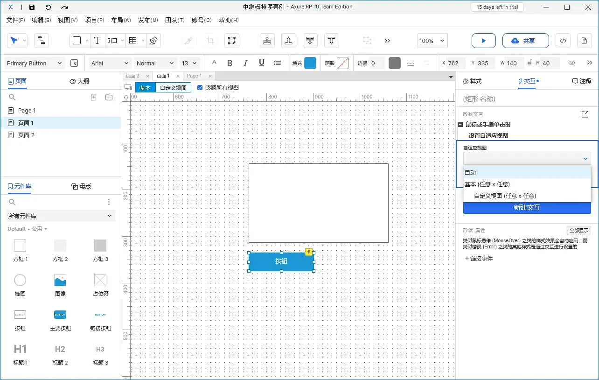Click the blue fill color swatch
The width and height of the screenshot is (599, 380).
point(310,63)
